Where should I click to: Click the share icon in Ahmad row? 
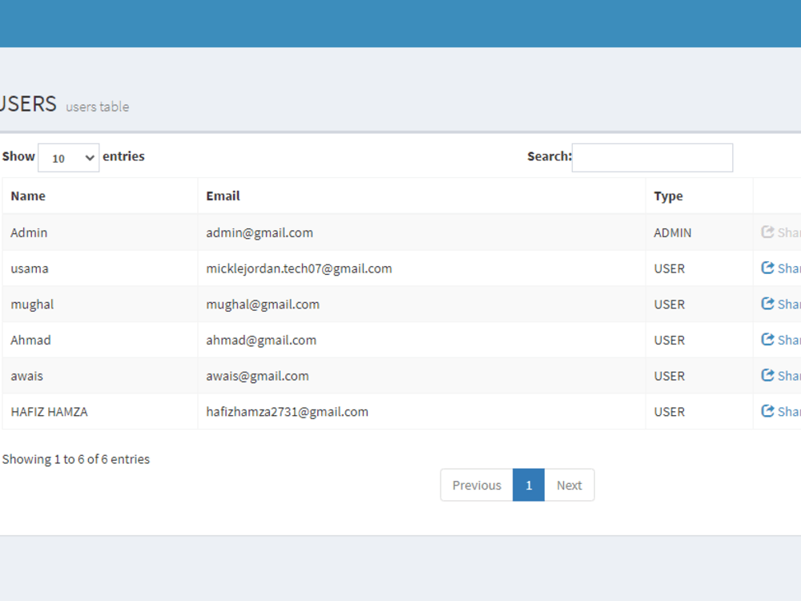tap(767, 339)
